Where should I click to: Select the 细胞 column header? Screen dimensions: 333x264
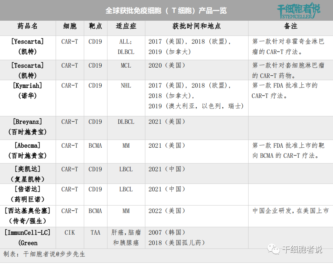click(70, 26)
